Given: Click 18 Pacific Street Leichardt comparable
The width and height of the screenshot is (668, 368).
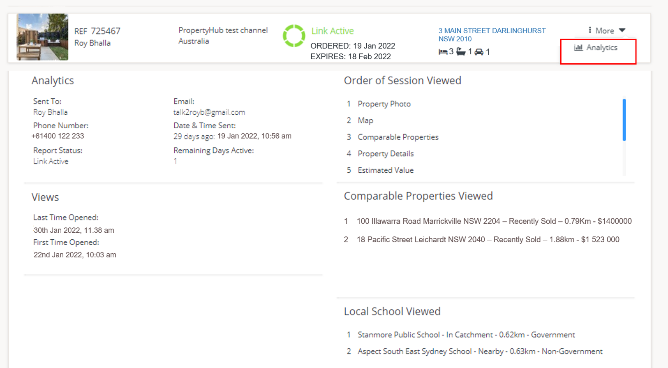Looking at the screenshot, I should point(488,240).
